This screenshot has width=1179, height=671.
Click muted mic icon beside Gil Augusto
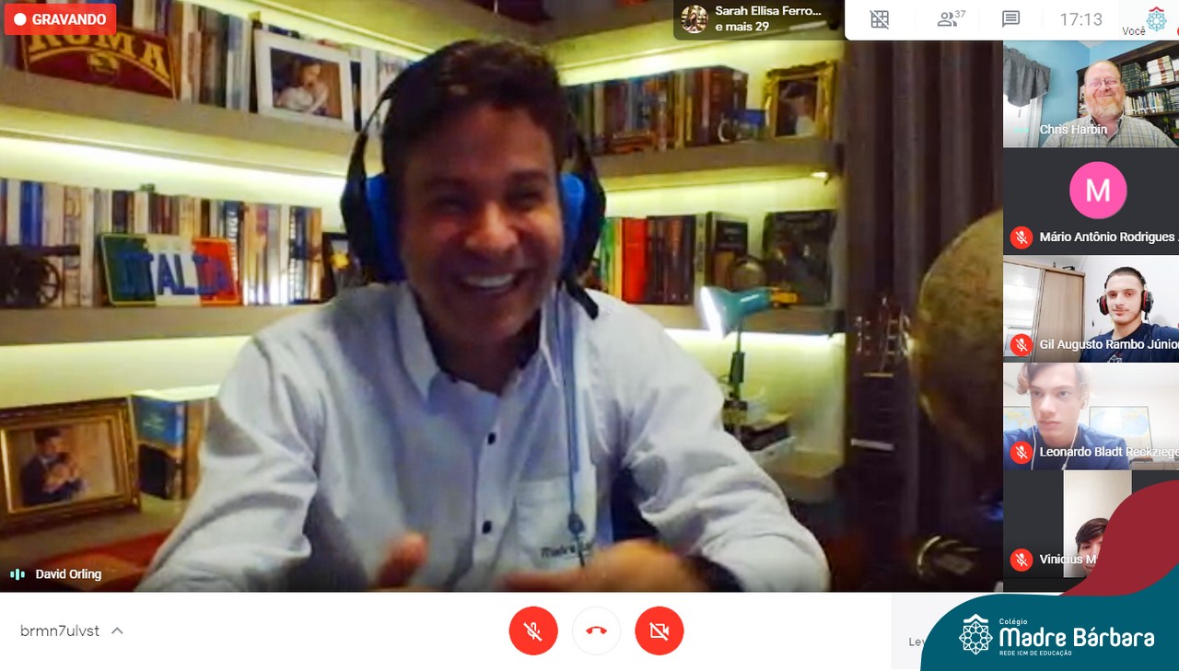coord(1021,345)
